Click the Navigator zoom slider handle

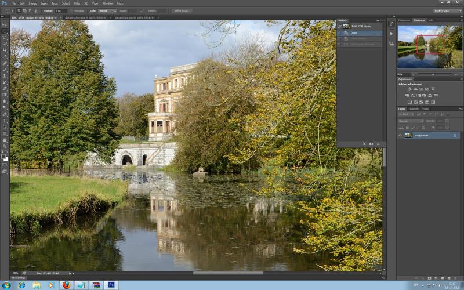click(433, 75)
